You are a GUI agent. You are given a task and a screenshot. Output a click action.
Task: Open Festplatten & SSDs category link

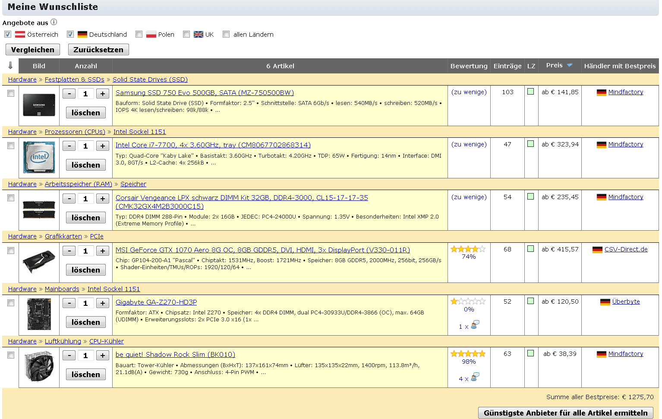tap(75, 79)
